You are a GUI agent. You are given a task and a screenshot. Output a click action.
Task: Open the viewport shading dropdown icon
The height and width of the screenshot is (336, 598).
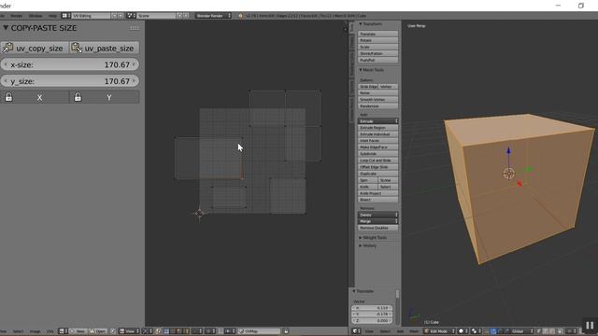pyautogui.click(x=463, y=331)
